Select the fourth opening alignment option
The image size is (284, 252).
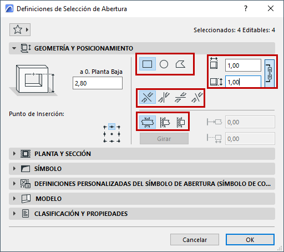(x=197, y=97)
